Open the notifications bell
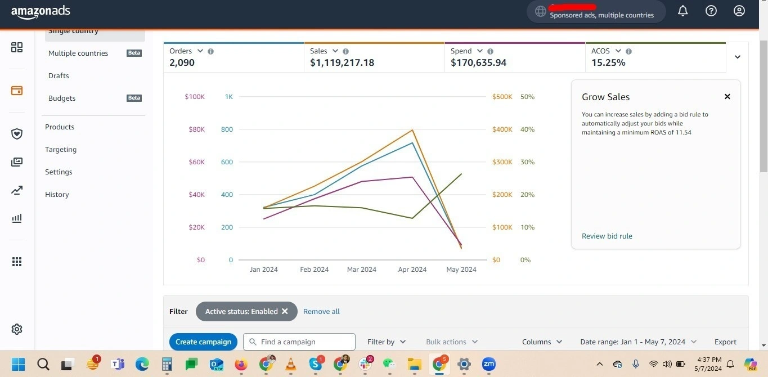The width and height of the screenshot is (768, 377). [x=682, y=11]
